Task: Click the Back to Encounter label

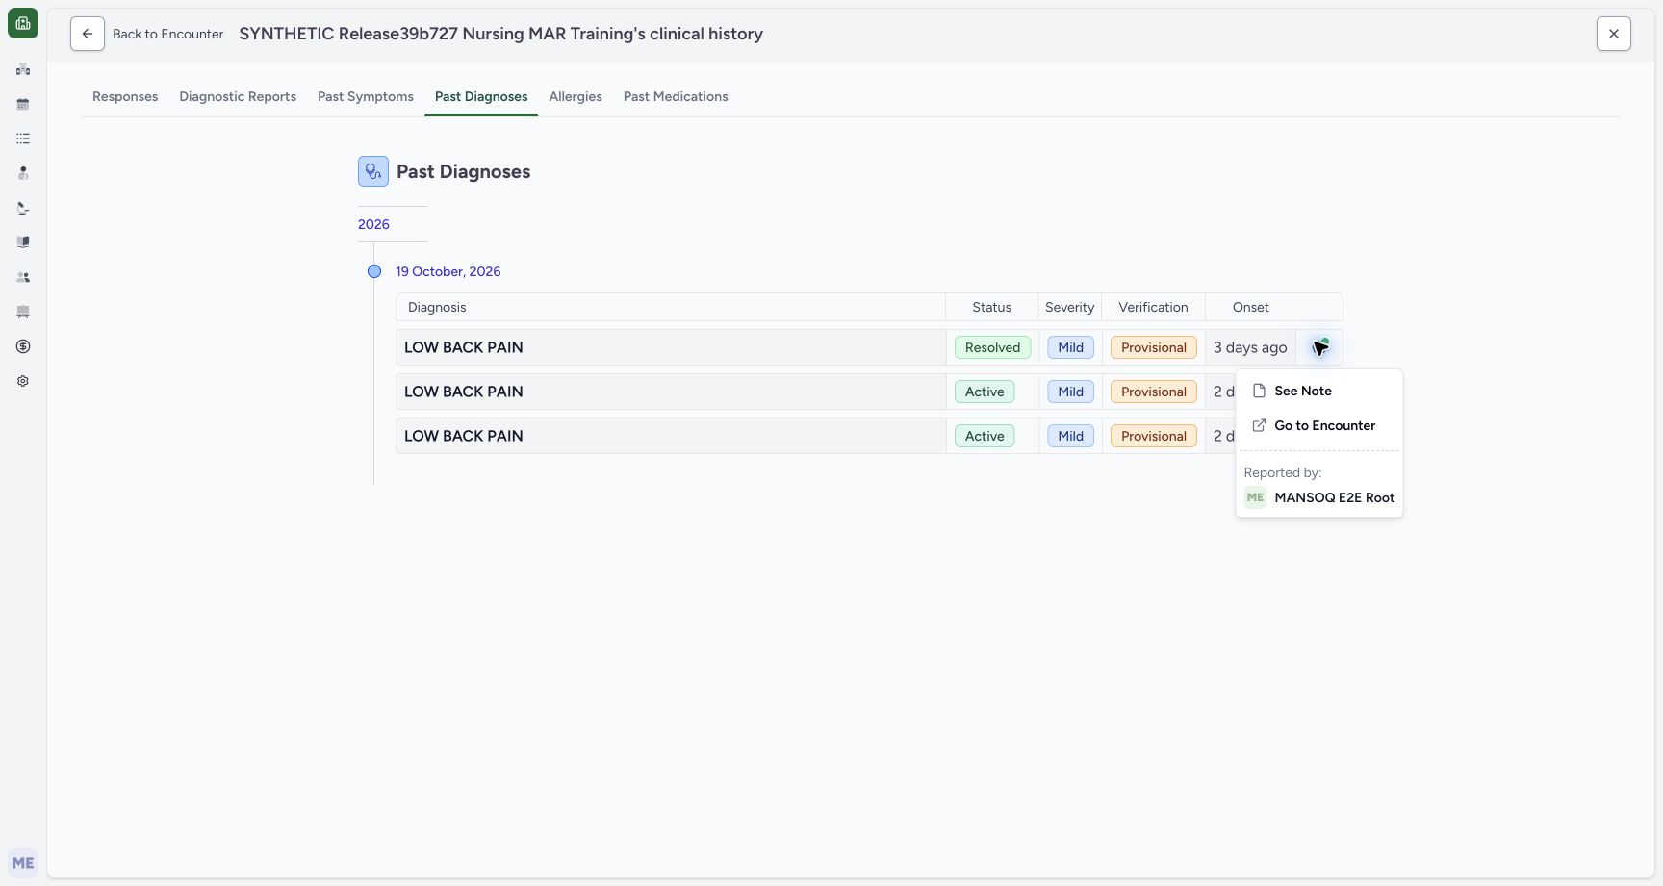Action: [168, 34]
